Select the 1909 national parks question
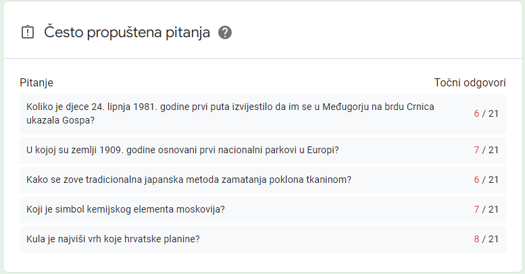 [x=182, y=150]
